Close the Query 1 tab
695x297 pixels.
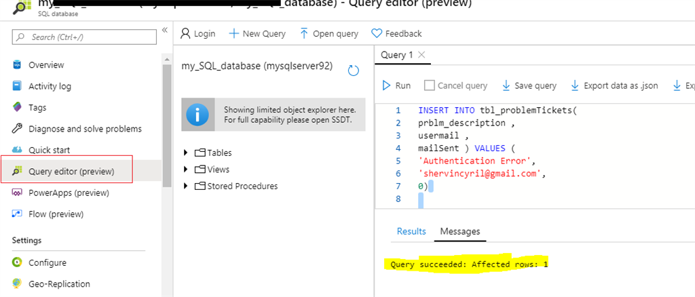[x=422, y=55]
